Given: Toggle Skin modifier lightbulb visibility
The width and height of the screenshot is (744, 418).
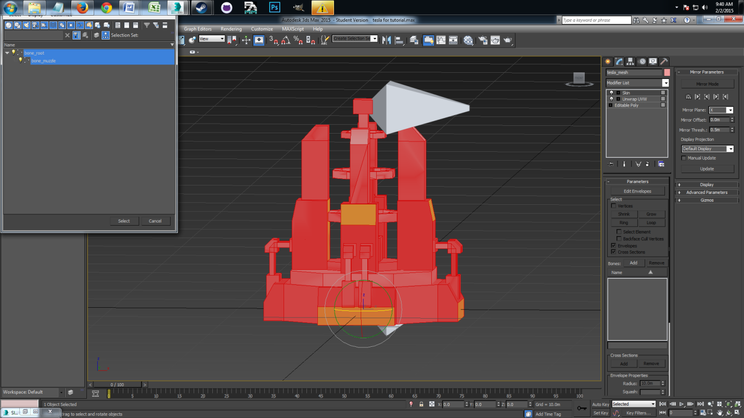Looking at the screenshot, I should [611, 93].
